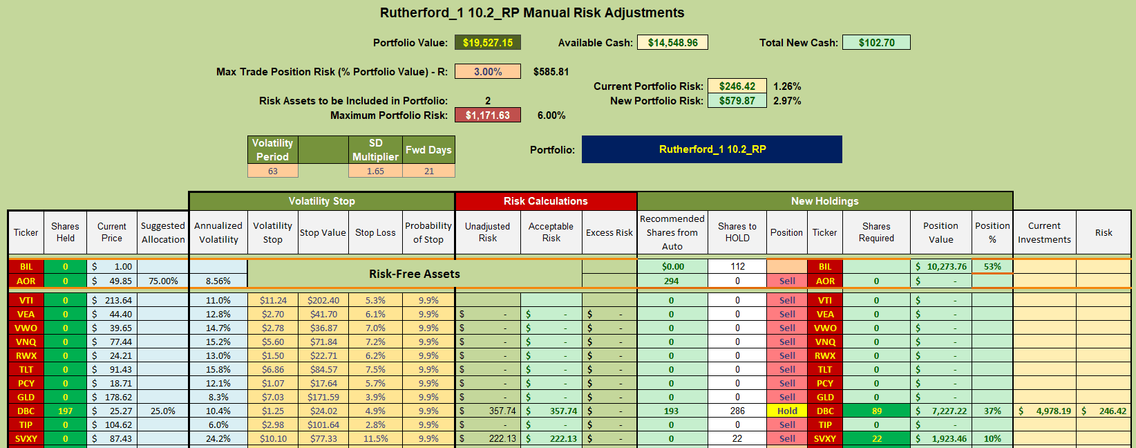Image resolution: width=1136 pixels, height=448 pixels.
Task: Select the Risk-Free Assets label
Action: pos(415,274)
